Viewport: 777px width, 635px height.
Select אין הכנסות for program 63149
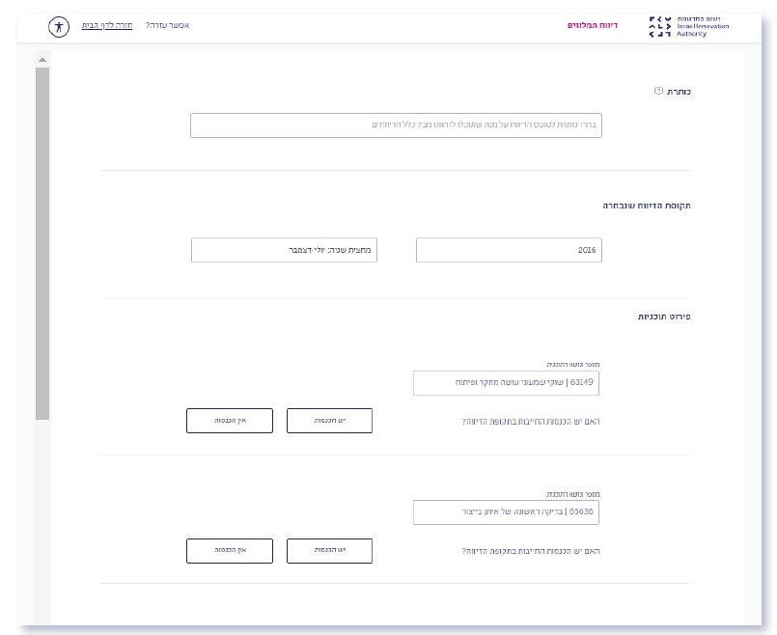(x=230, y=421)
